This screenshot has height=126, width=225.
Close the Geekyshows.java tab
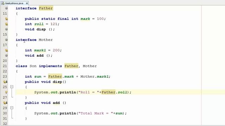coord(27,3)
